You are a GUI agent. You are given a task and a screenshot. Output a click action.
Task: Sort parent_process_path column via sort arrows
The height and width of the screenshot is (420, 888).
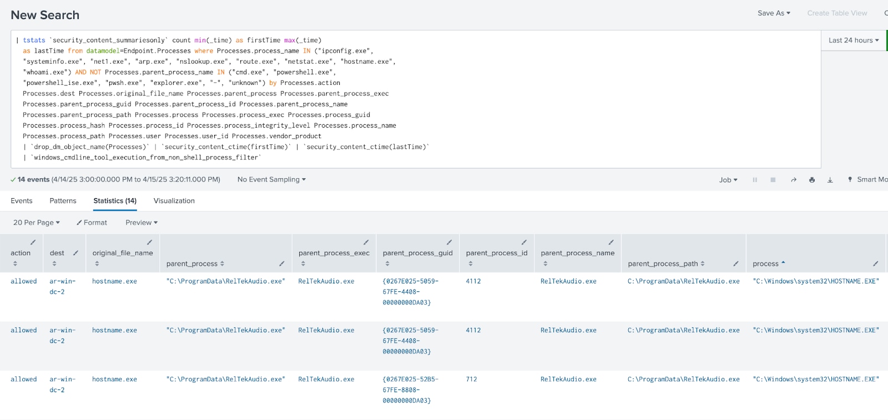(703, 264)
